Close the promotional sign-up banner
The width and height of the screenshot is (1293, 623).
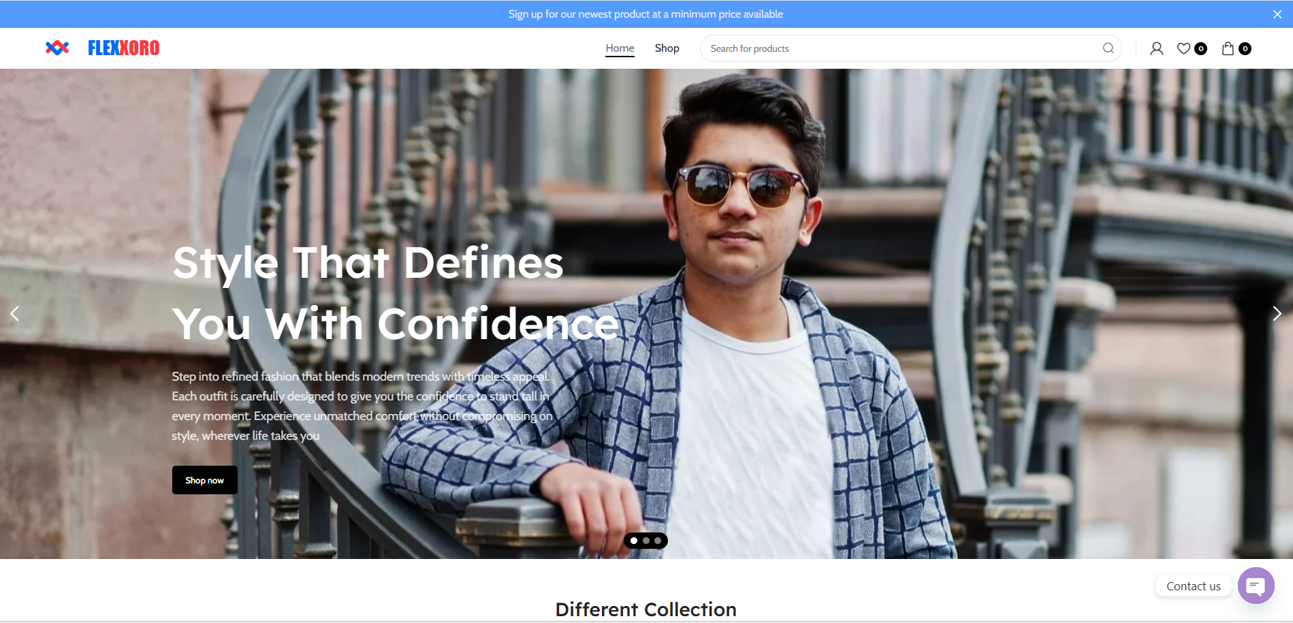(1277, 14)
